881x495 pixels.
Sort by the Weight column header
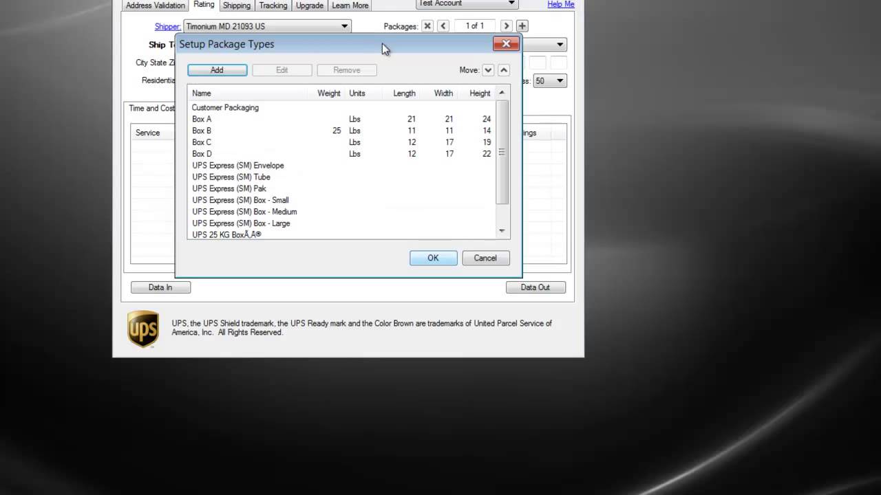[326, 93]
